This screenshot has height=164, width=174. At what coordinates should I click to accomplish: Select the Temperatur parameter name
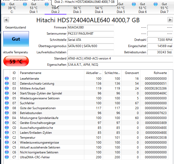pyautogui.click(x=28, y=138)
